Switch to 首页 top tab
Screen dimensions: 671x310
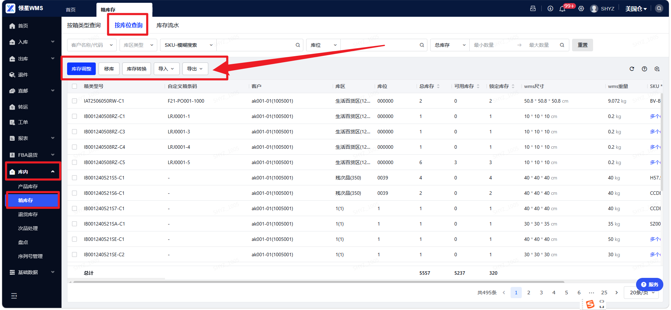(71, 9)
